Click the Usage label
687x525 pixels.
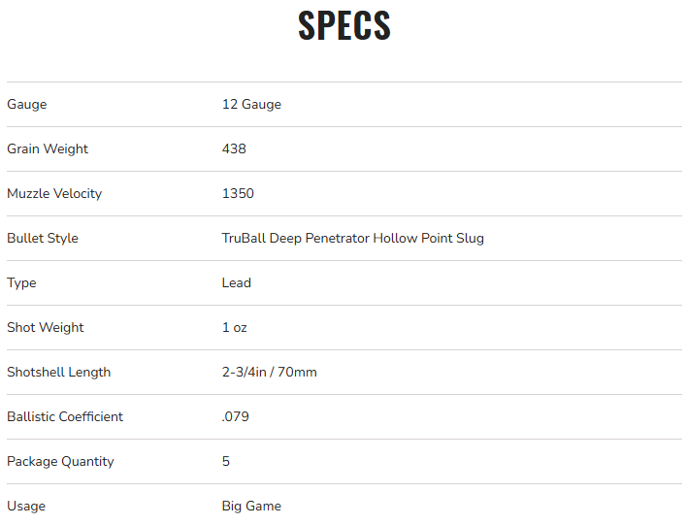[x=26, y=507]
